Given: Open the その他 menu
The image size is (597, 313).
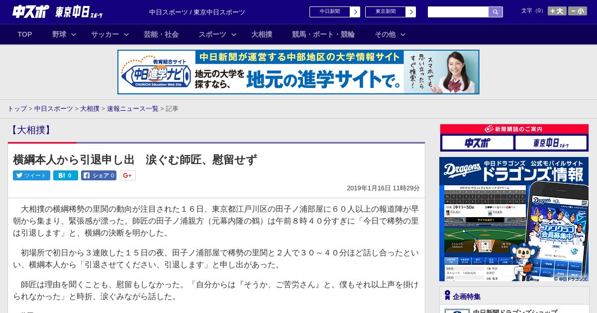Looking at the screenshot, I should tap(385, 34).
